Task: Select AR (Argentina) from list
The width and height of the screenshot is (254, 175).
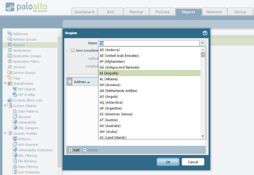Action: (149, 108)
